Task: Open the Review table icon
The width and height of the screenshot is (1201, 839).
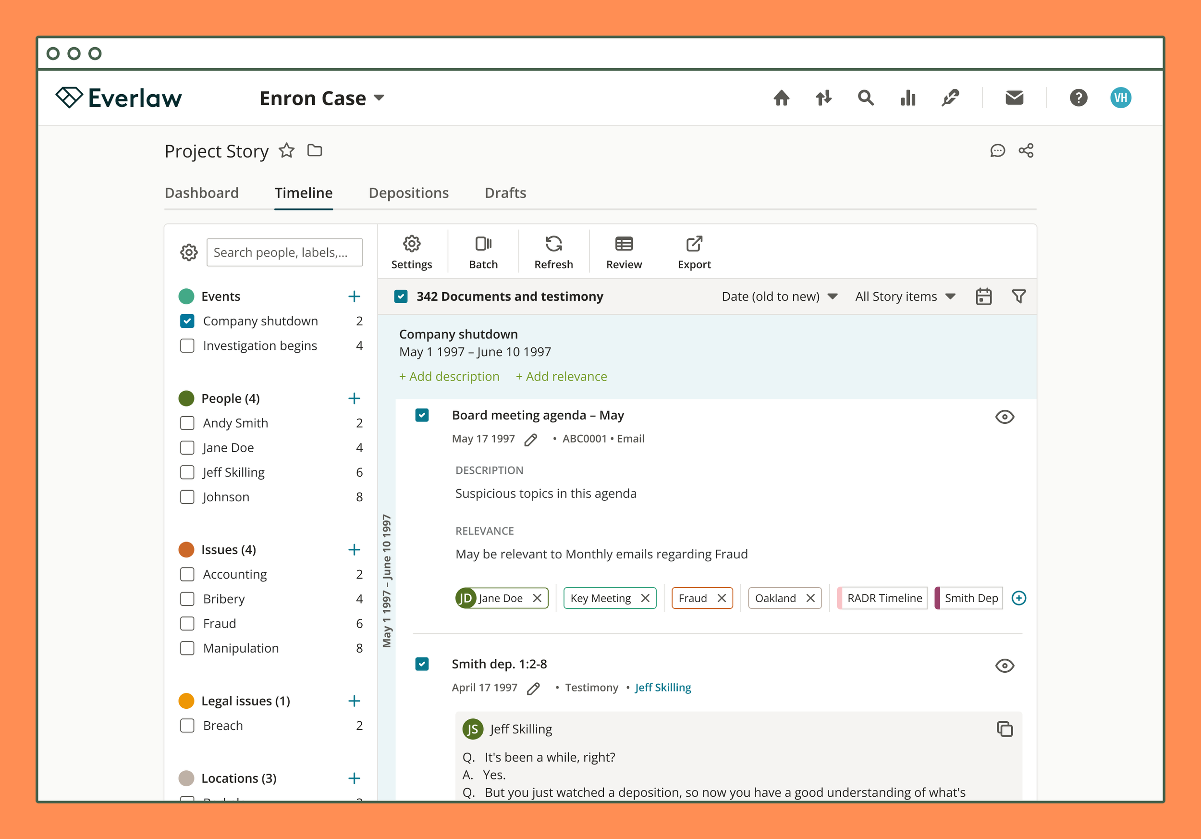Action: pyautogui.click(x=624, y=244)
